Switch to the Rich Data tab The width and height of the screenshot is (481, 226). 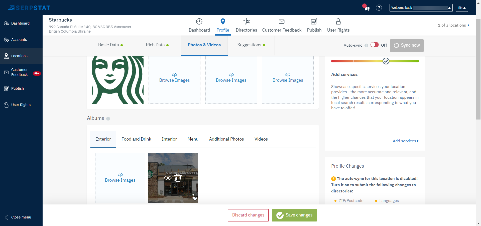157,45
